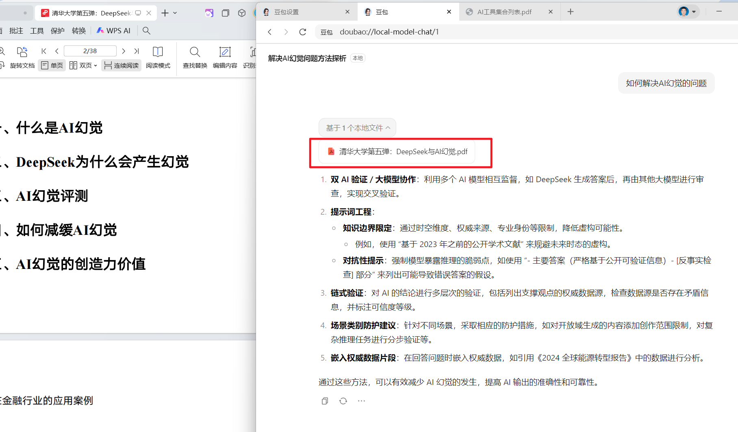The width and height of the screenshot is (738, 432).
Task: Open the 转换 menu
Action: click(x=79, y=31)
